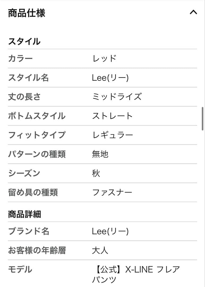The height and width of the screenshot is (287, 205).
Task: Select the レッド color value
Action: 104,58
